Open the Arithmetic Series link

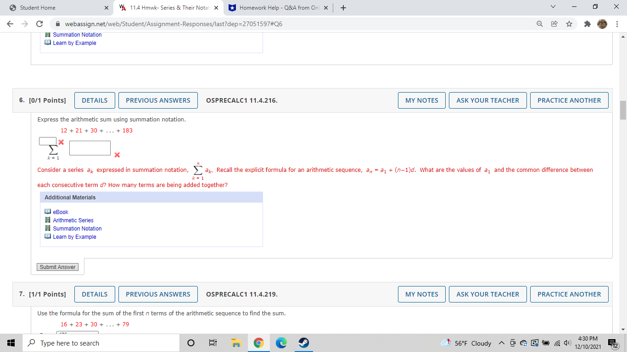74,220
